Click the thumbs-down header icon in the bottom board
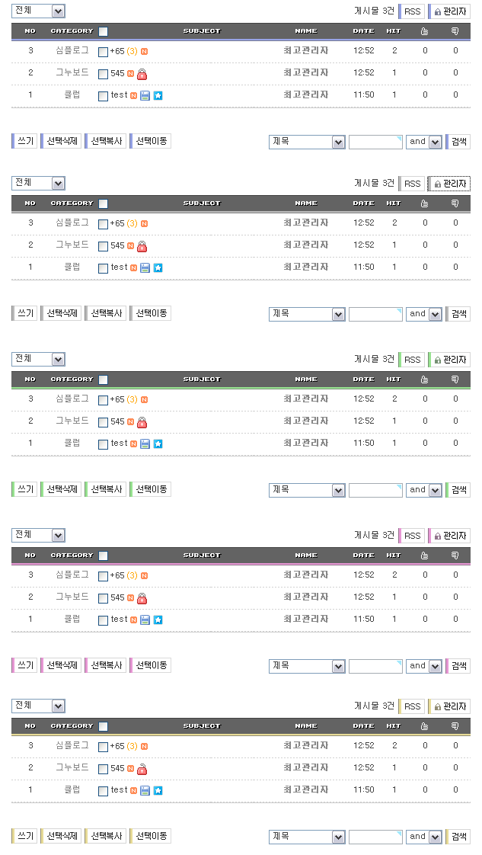 (x=455, y=726)
